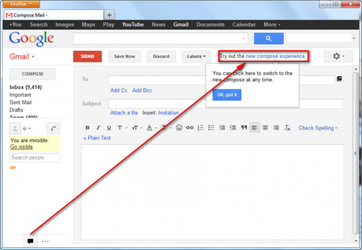The width and height of the screenshot is (362, 250).
Task: Expand the search box options arrow
Action: 244,39
